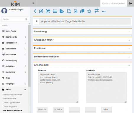
Task: Click the document type icon beside title
Action: (37, 21)
